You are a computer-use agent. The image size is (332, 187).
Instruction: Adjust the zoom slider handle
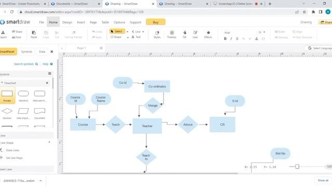click(297, 166)
